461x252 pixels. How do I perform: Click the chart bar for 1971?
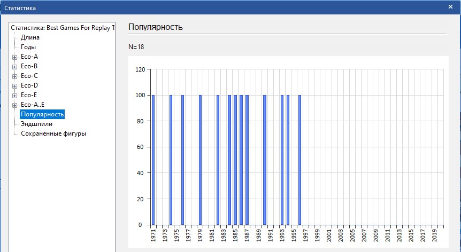[x=153, y=160]
